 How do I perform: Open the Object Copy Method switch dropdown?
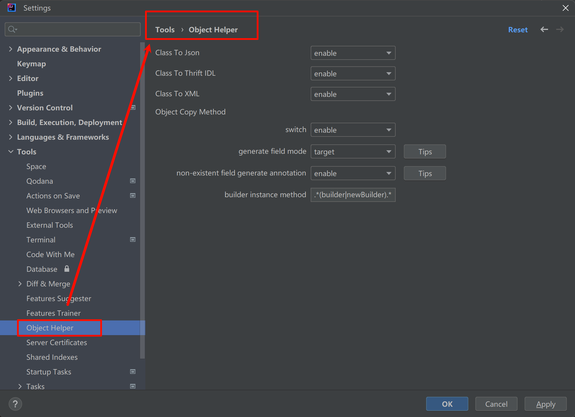point(353,130)
